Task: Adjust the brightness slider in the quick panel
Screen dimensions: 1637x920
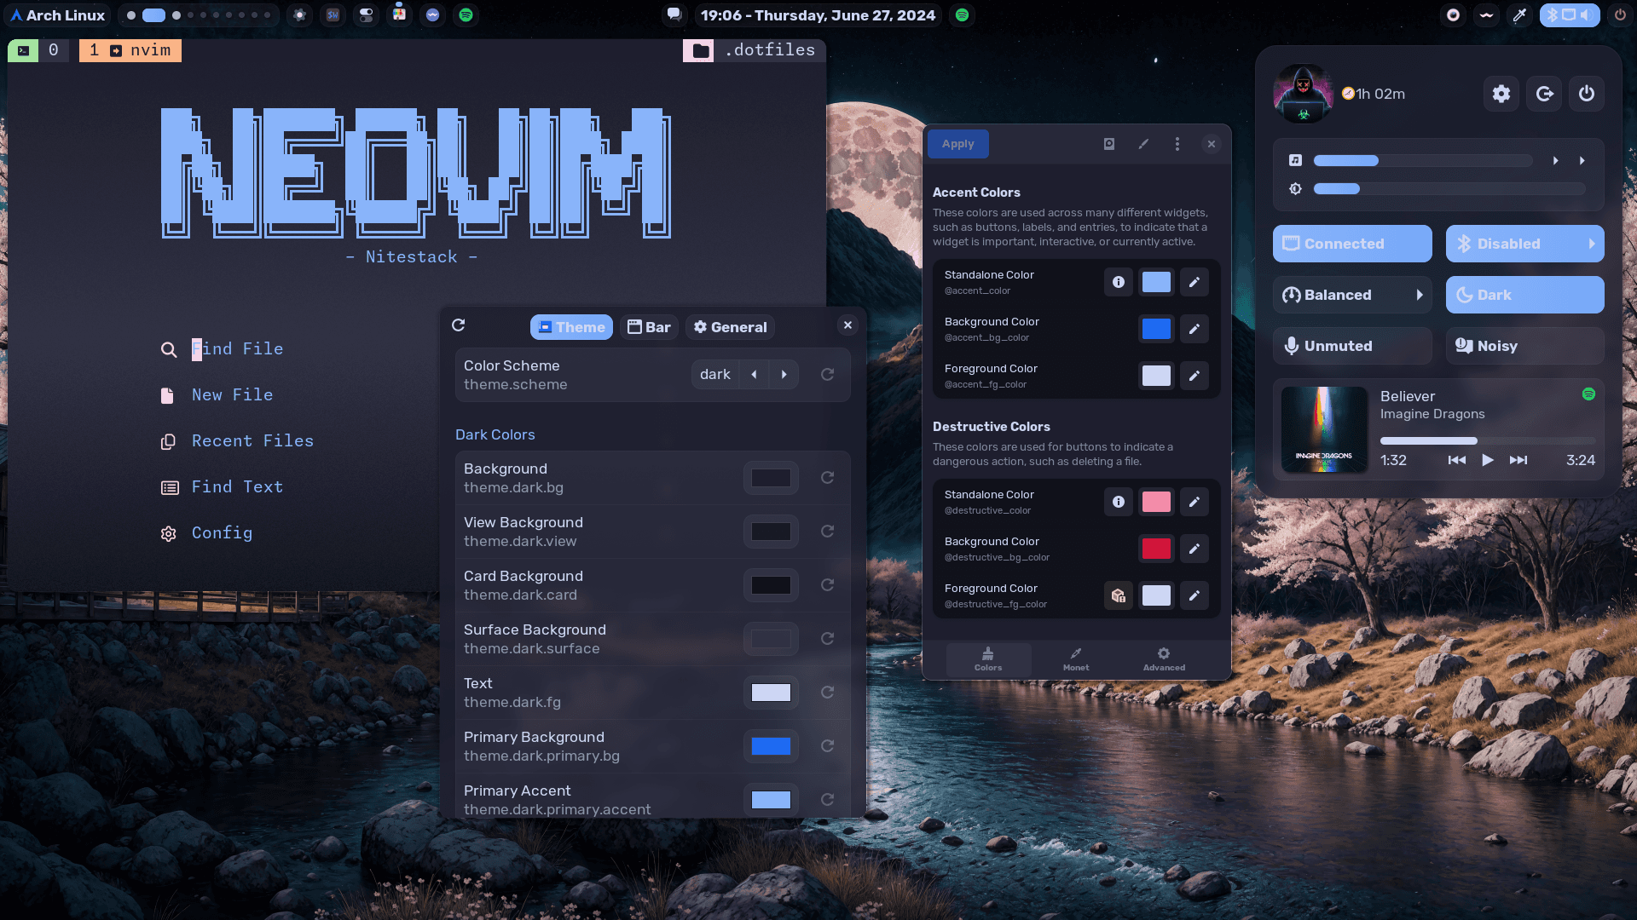Action: (x=1449, y=189)
